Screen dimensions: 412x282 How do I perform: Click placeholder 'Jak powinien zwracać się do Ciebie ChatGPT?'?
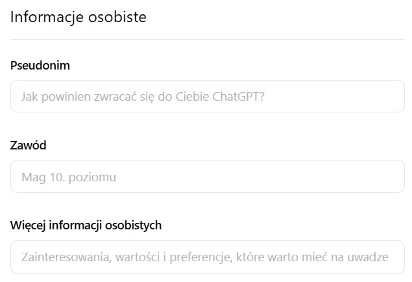point(142,97)
